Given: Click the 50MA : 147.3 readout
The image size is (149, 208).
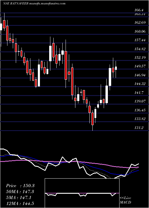Looking at the screenshot, I should 20,192.
